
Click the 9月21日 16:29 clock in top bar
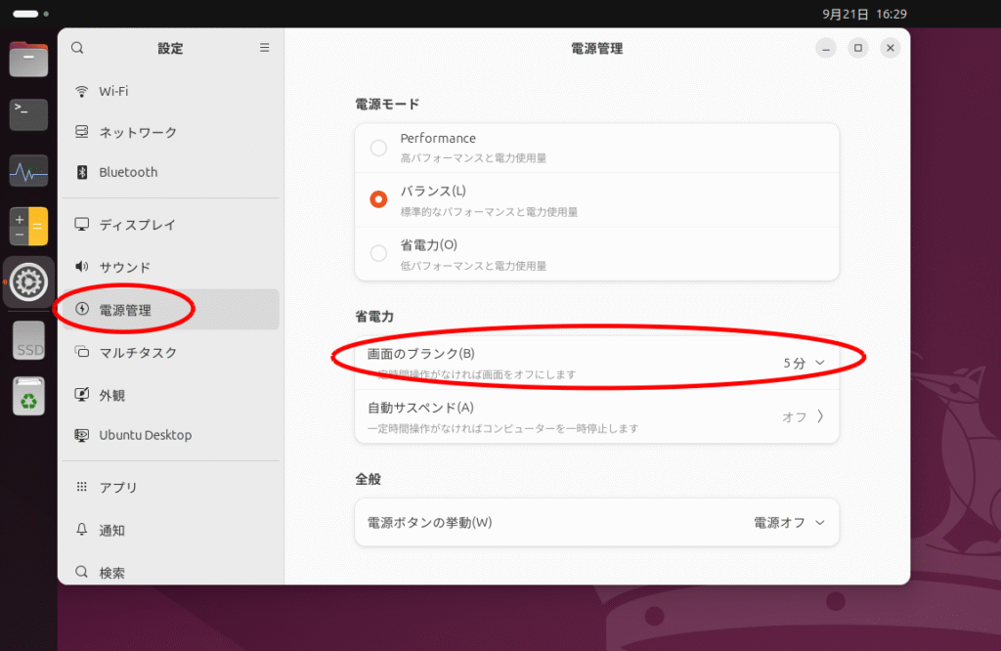pyautogui.click(x=864, y=14)
